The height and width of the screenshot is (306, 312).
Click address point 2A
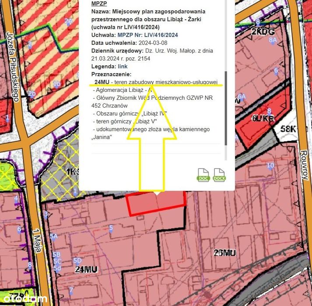68,21
